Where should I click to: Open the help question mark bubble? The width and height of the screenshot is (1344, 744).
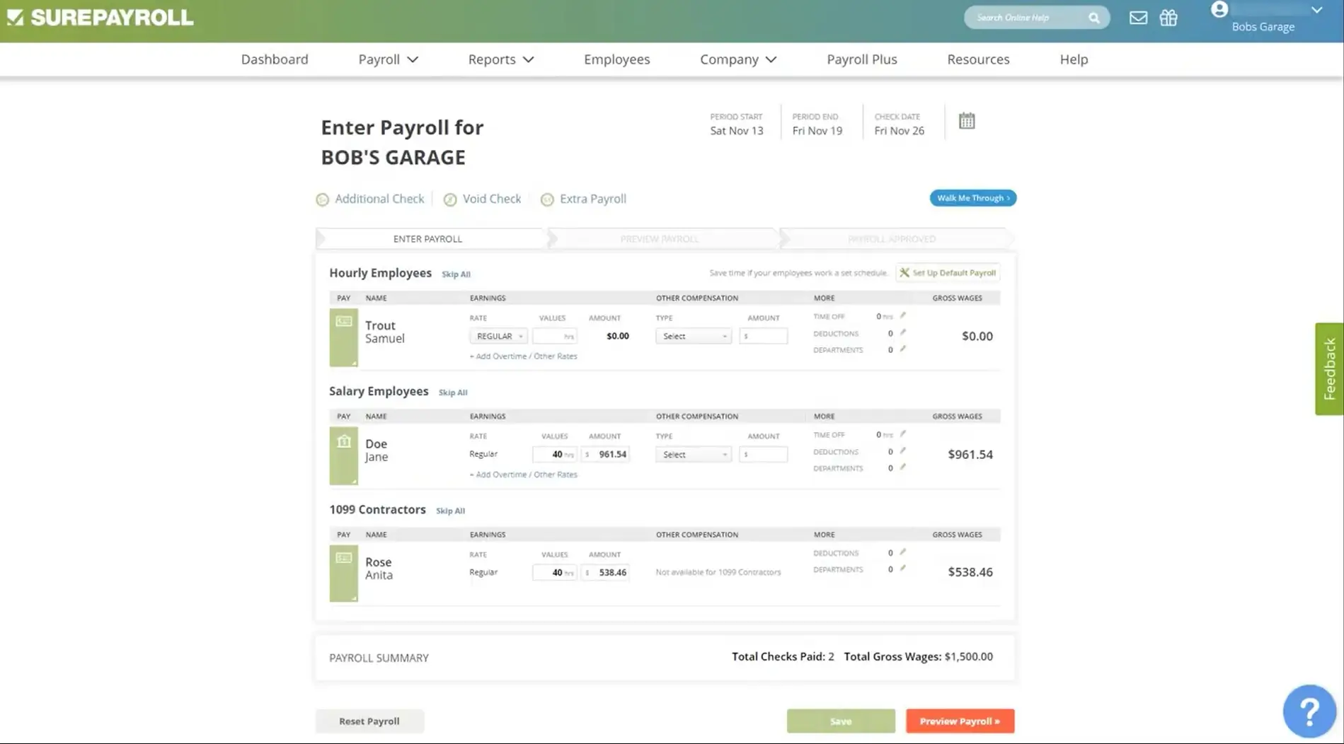tap(1309, 711)
